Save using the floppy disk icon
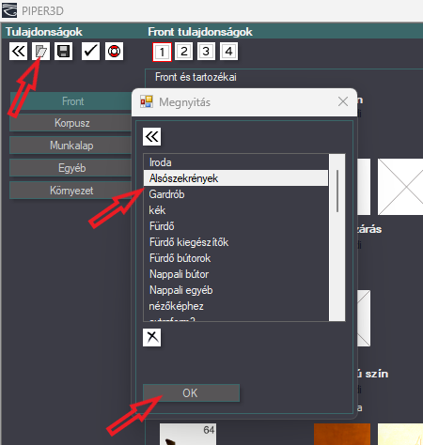Screen dimensions: 423x445 pos(64,51)
